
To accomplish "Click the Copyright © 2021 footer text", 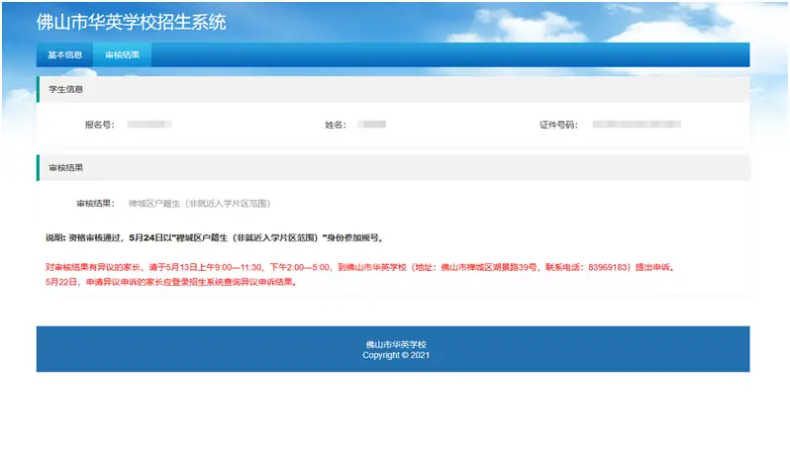I will click(x=394, y=355).
